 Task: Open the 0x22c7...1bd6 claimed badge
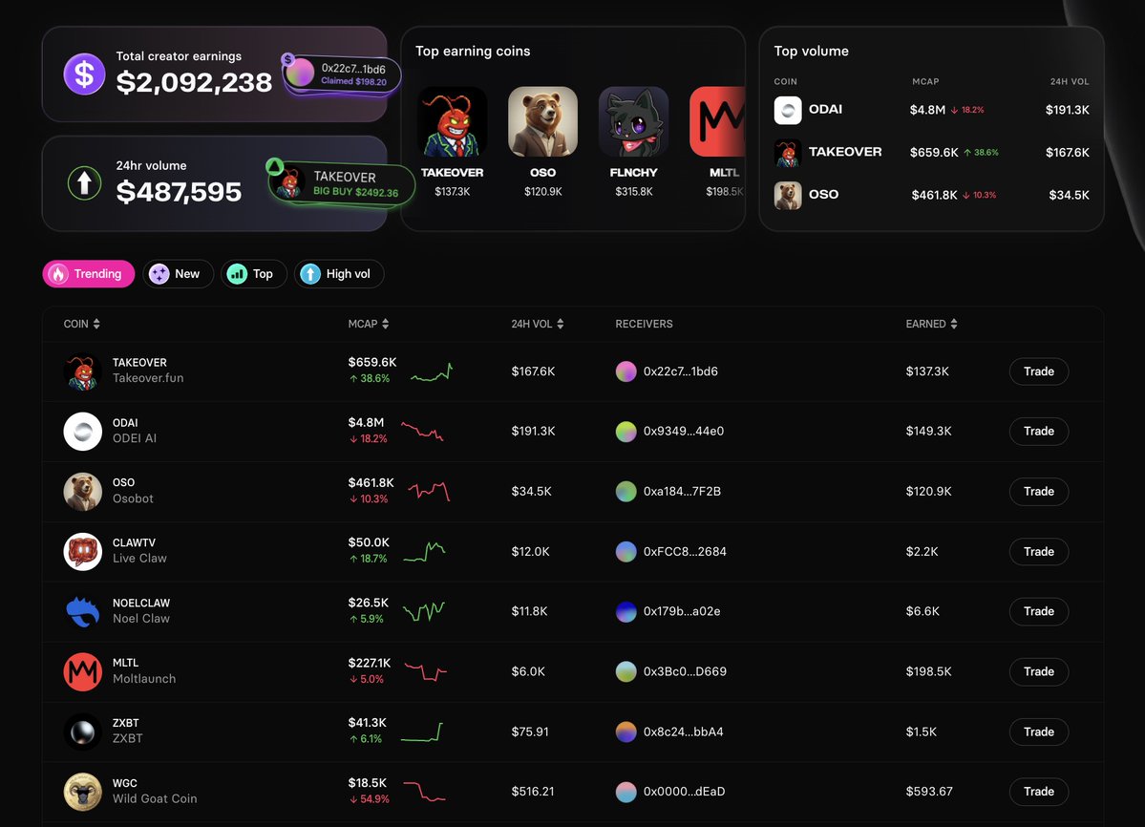(342, 74)
